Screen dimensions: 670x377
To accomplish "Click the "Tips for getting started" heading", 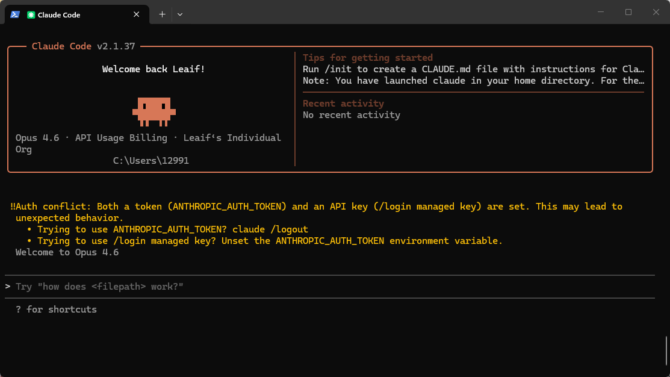I will (367, 58).
